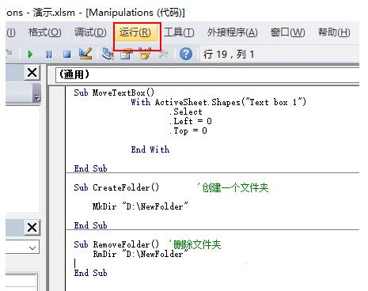Toggle Design Mode ruler-and-pencil icon
368x291 pixels.
coord(85,53)
